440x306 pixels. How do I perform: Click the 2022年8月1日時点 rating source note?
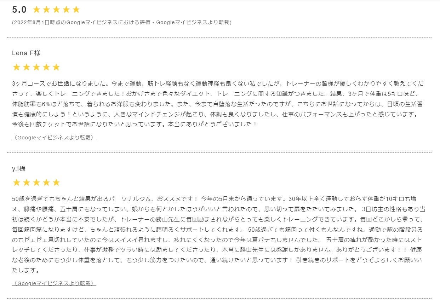point(121,23)
